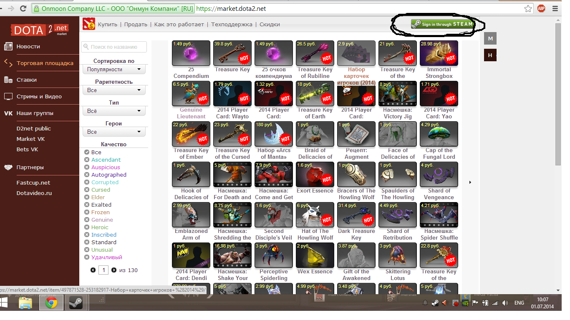The image size is (570, 320).
Task: Open the Купить menu item
Action: tap(108, 24)
